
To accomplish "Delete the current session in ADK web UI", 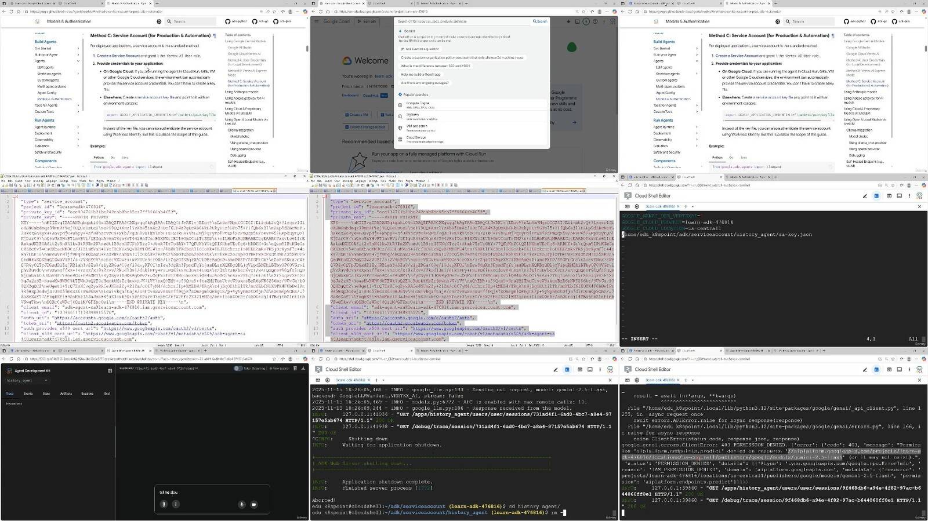I will 295,368.
